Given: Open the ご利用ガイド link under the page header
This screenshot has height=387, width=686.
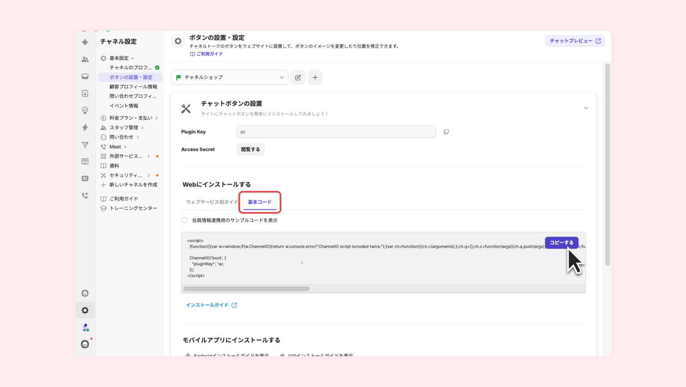Looking at the screenshot, I should pos(207,54).
